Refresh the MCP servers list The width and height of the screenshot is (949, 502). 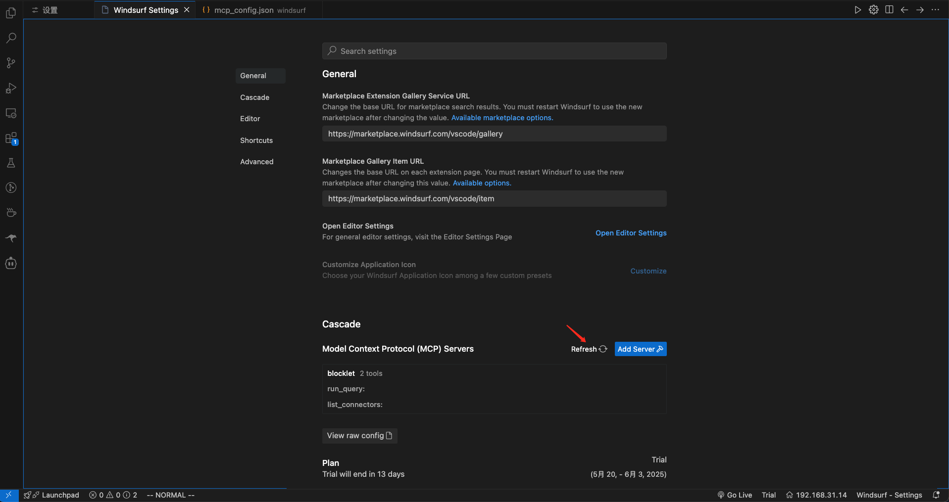tap(589, 349)
